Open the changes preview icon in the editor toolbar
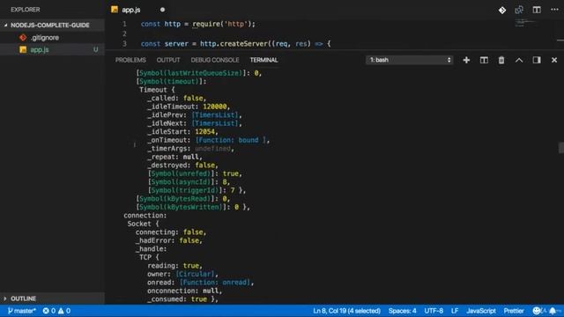Screen dimensions: 564x317 [519, 10]
